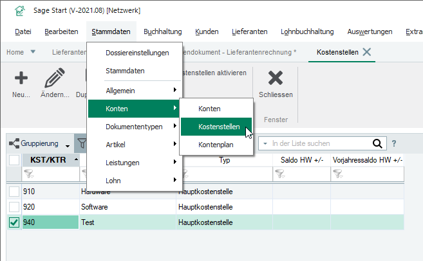Click the filter input under Saldo HW

point(301,174)
